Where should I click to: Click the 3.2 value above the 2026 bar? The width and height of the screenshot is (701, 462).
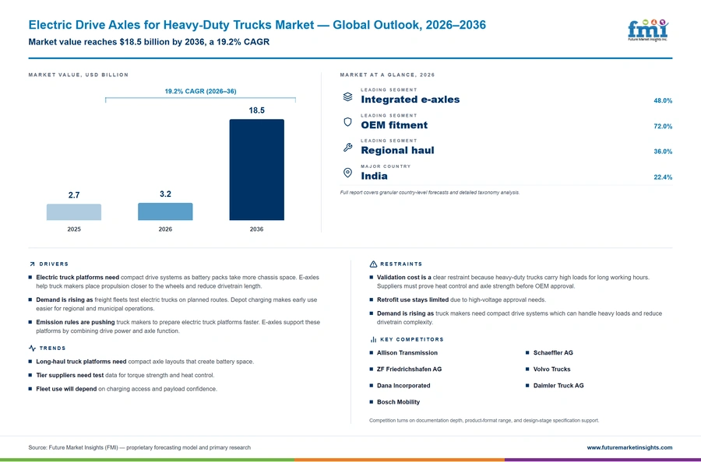[165, 194]
